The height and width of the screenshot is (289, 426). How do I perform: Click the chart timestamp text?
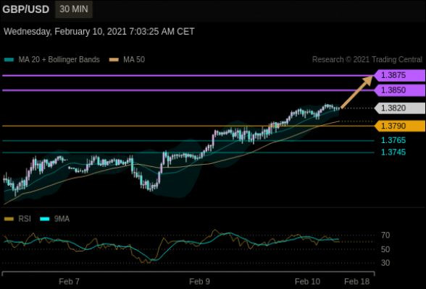[x=99, y=31]
